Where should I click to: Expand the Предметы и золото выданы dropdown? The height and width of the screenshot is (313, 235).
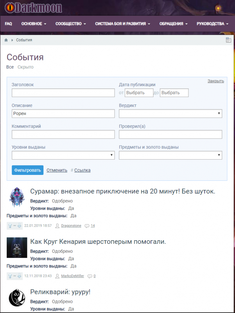(x=170, y=155)
